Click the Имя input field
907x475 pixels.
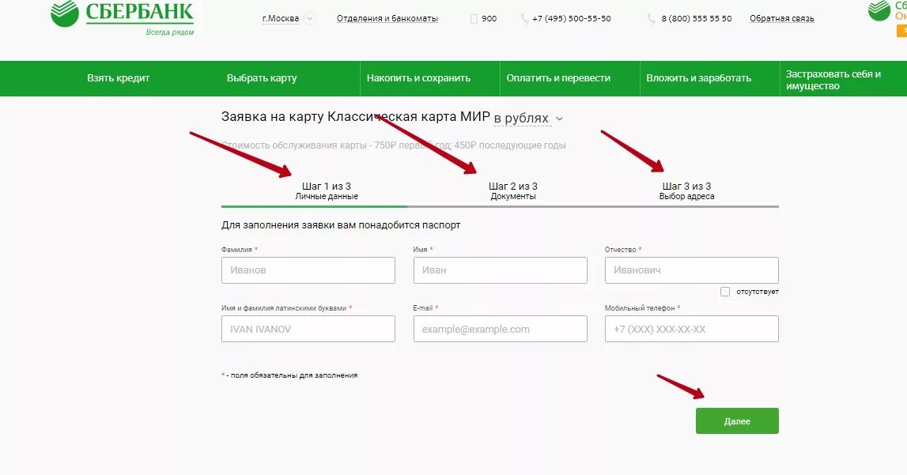pos(501,270)
